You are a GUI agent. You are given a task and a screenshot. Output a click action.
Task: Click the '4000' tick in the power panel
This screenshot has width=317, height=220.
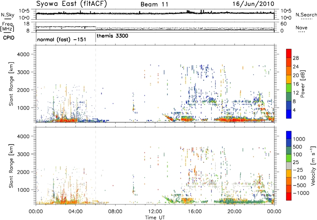tap(23, 54)
